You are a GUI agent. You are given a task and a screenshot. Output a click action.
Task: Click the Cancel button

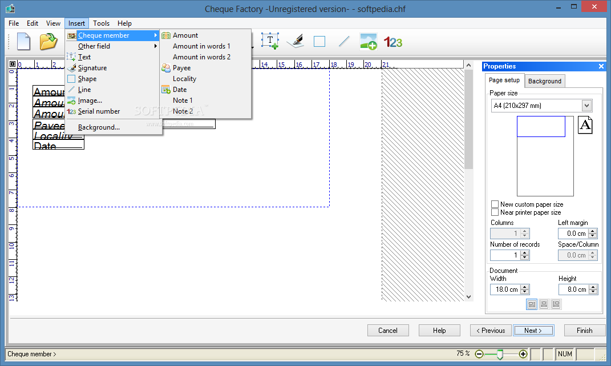388,331
